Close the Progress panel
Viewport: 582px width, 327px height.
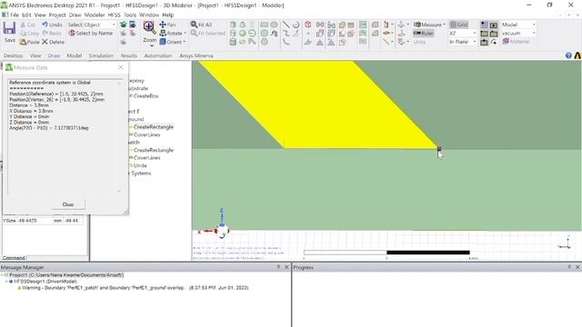coord(577,267)
